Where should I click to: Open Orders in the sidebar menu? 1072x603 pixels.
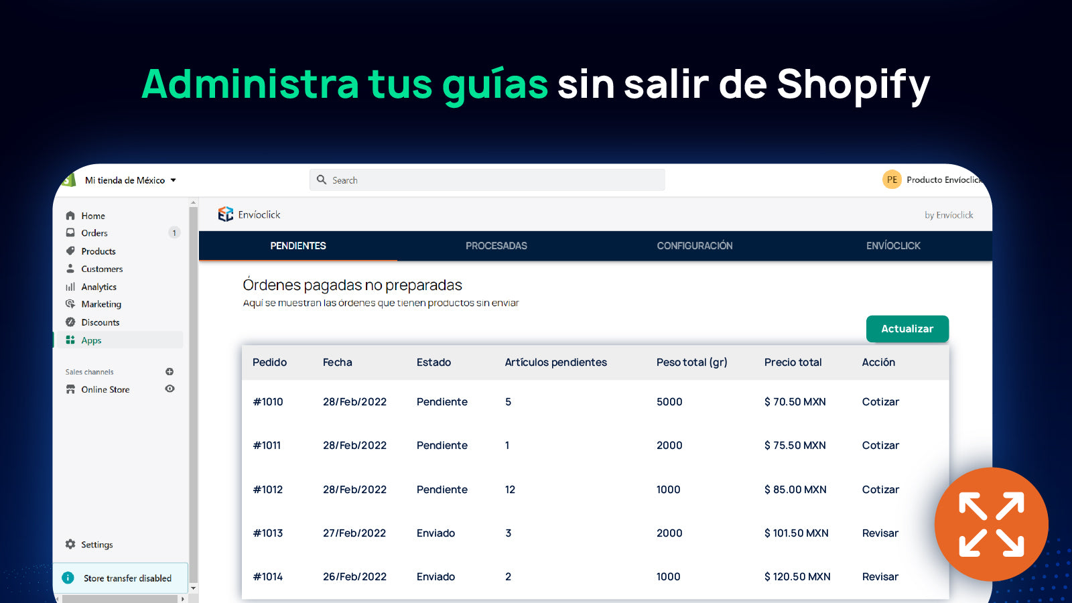tap(94, 233)
